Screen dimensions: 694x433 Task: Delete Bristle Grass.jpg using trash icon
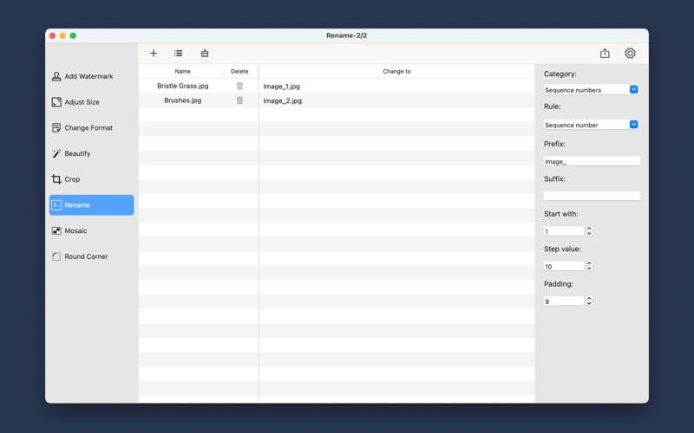(239, 86)
